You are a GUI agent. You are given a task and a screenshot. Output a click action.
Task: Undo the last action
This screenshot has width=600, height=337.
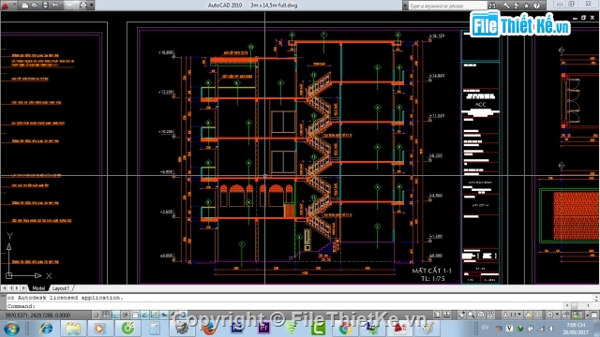pyautogui.click(x=55, y=6)
